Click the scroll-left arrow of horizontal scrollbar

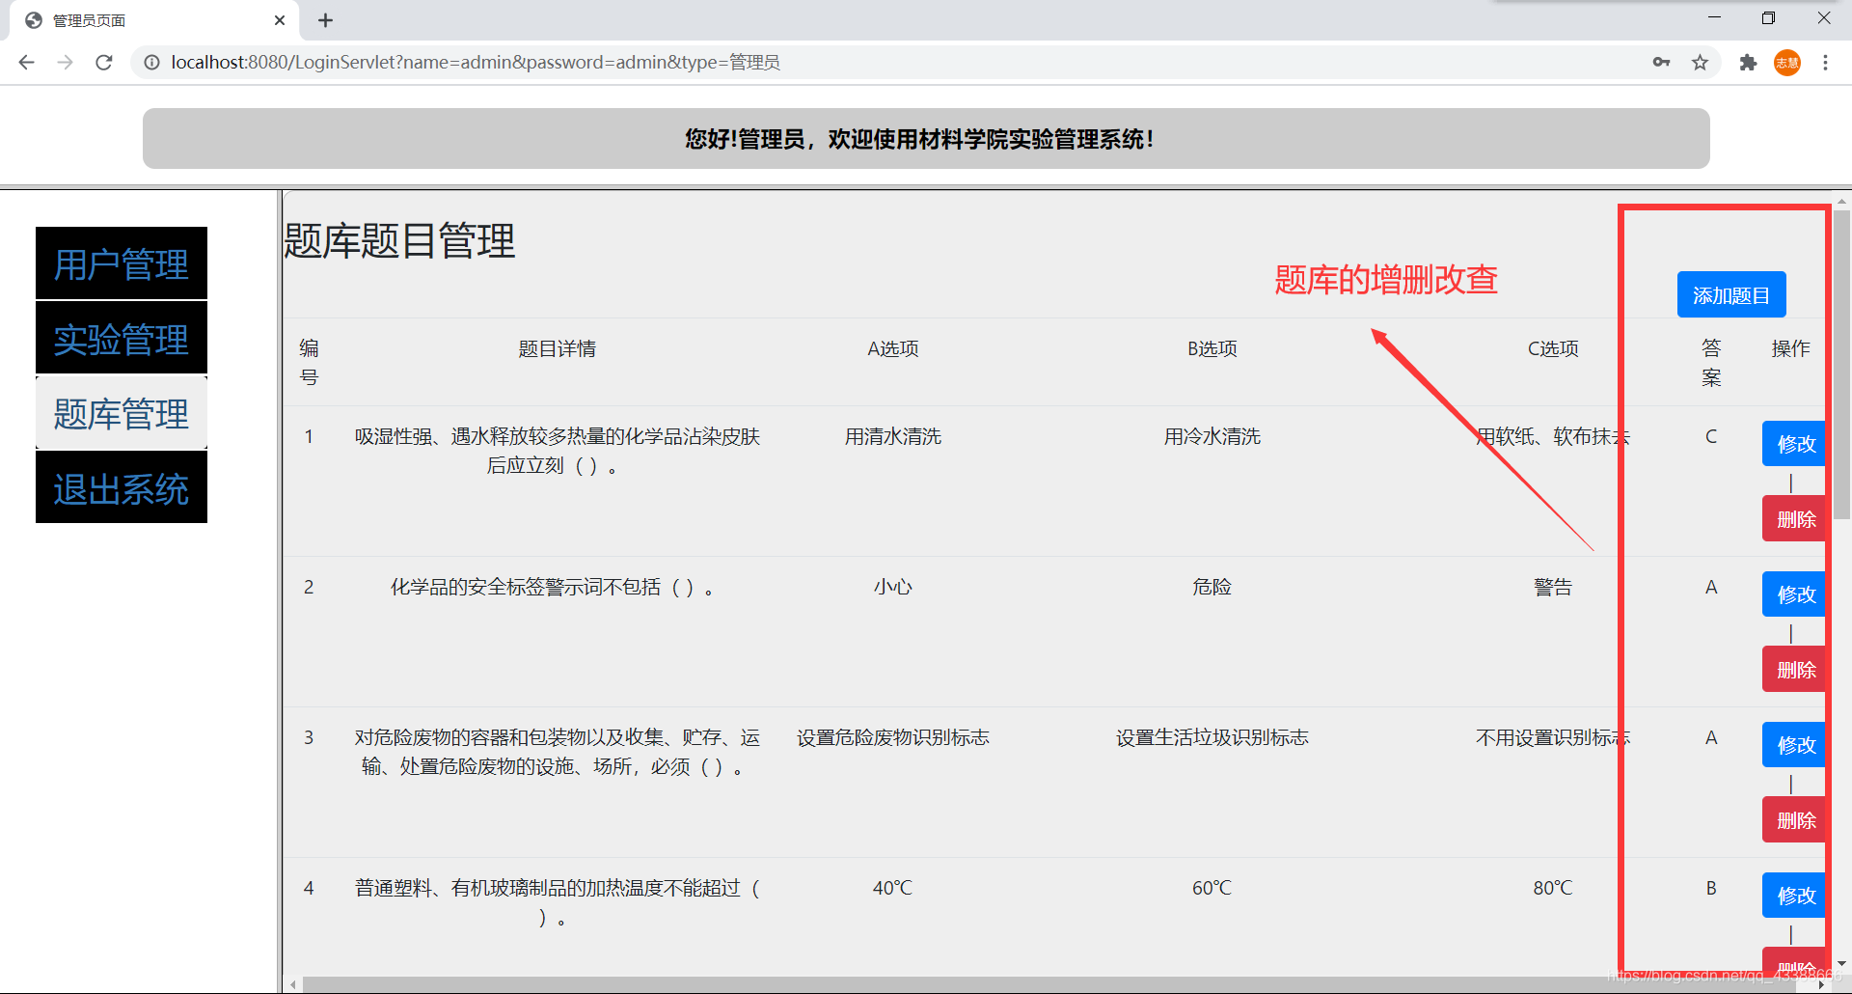pyautogui.click(x=293, y=984)
